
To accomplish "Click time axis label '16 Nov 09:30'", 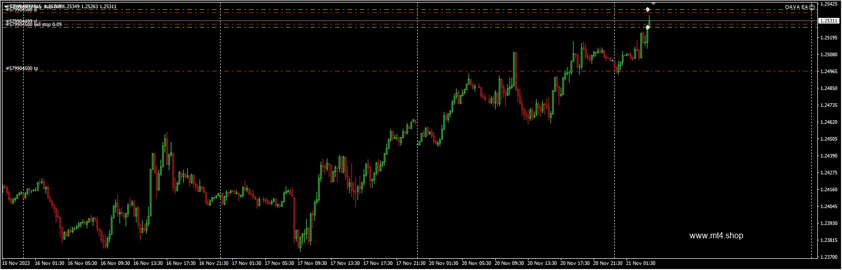I will click(x=115, y=264).
